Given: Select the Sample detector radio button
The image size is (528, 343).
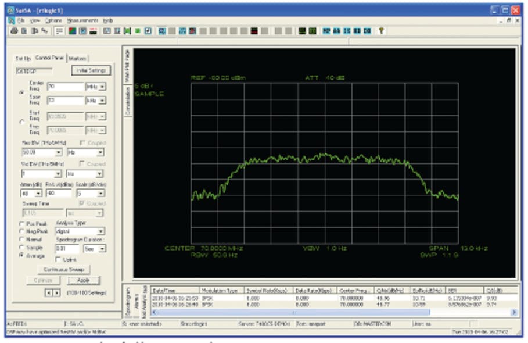Looking at the screenshot, I should (21, 248).
